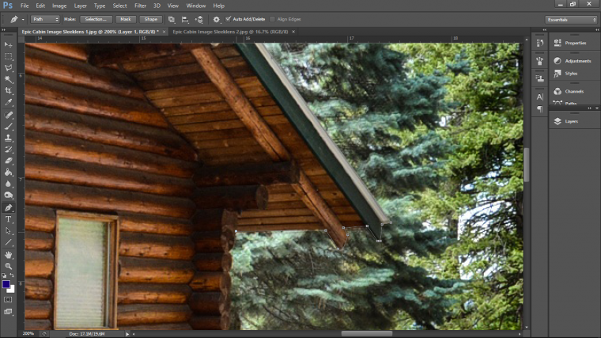
Task: Select the Move tool
Action: point(8,45)
